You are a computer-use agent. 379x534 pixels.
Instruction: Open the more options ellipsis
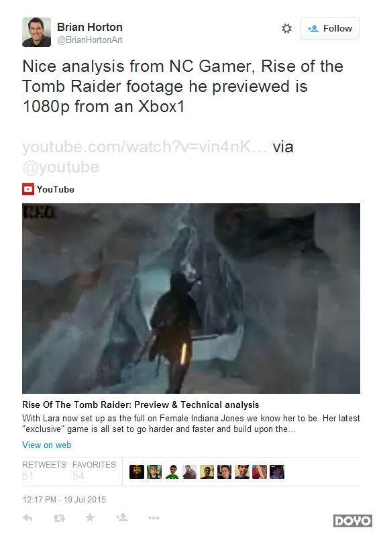[x=154, y=518]
